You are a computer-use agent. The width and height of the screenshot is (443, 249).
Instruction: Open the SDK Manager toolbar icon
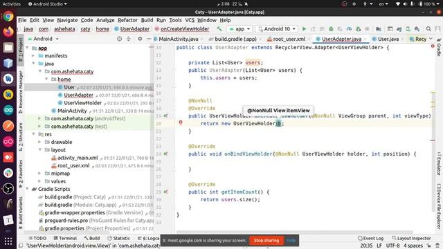(417, 29)
